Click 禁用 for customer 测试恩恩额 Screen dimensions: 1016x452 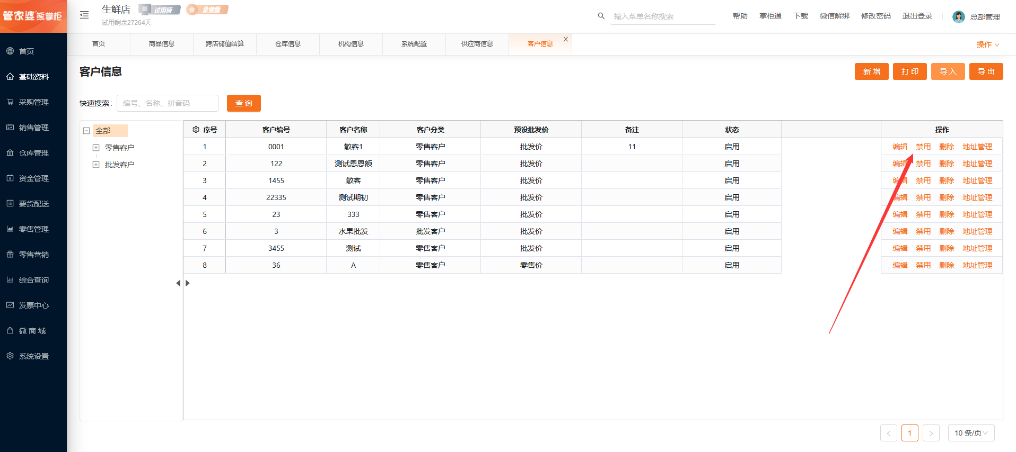pyautogui.click(x=923, y=164)
